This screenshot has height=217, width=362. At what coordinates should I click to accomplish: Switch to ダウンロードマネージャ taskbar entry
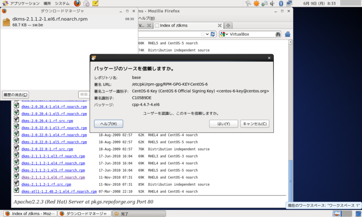pyautogui.click(x=85, y=213)
